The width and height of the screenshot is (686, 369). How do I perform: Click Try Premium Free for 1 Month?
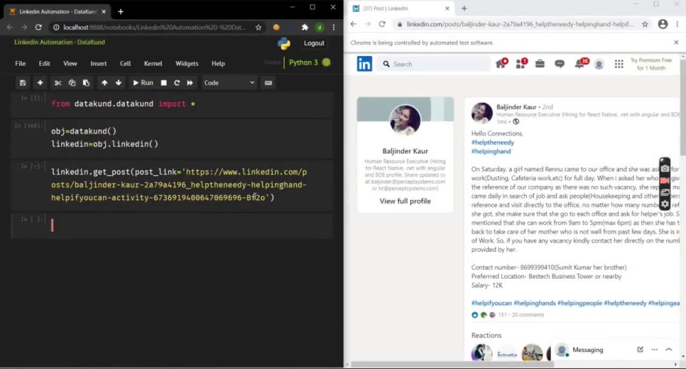point(651,64)
